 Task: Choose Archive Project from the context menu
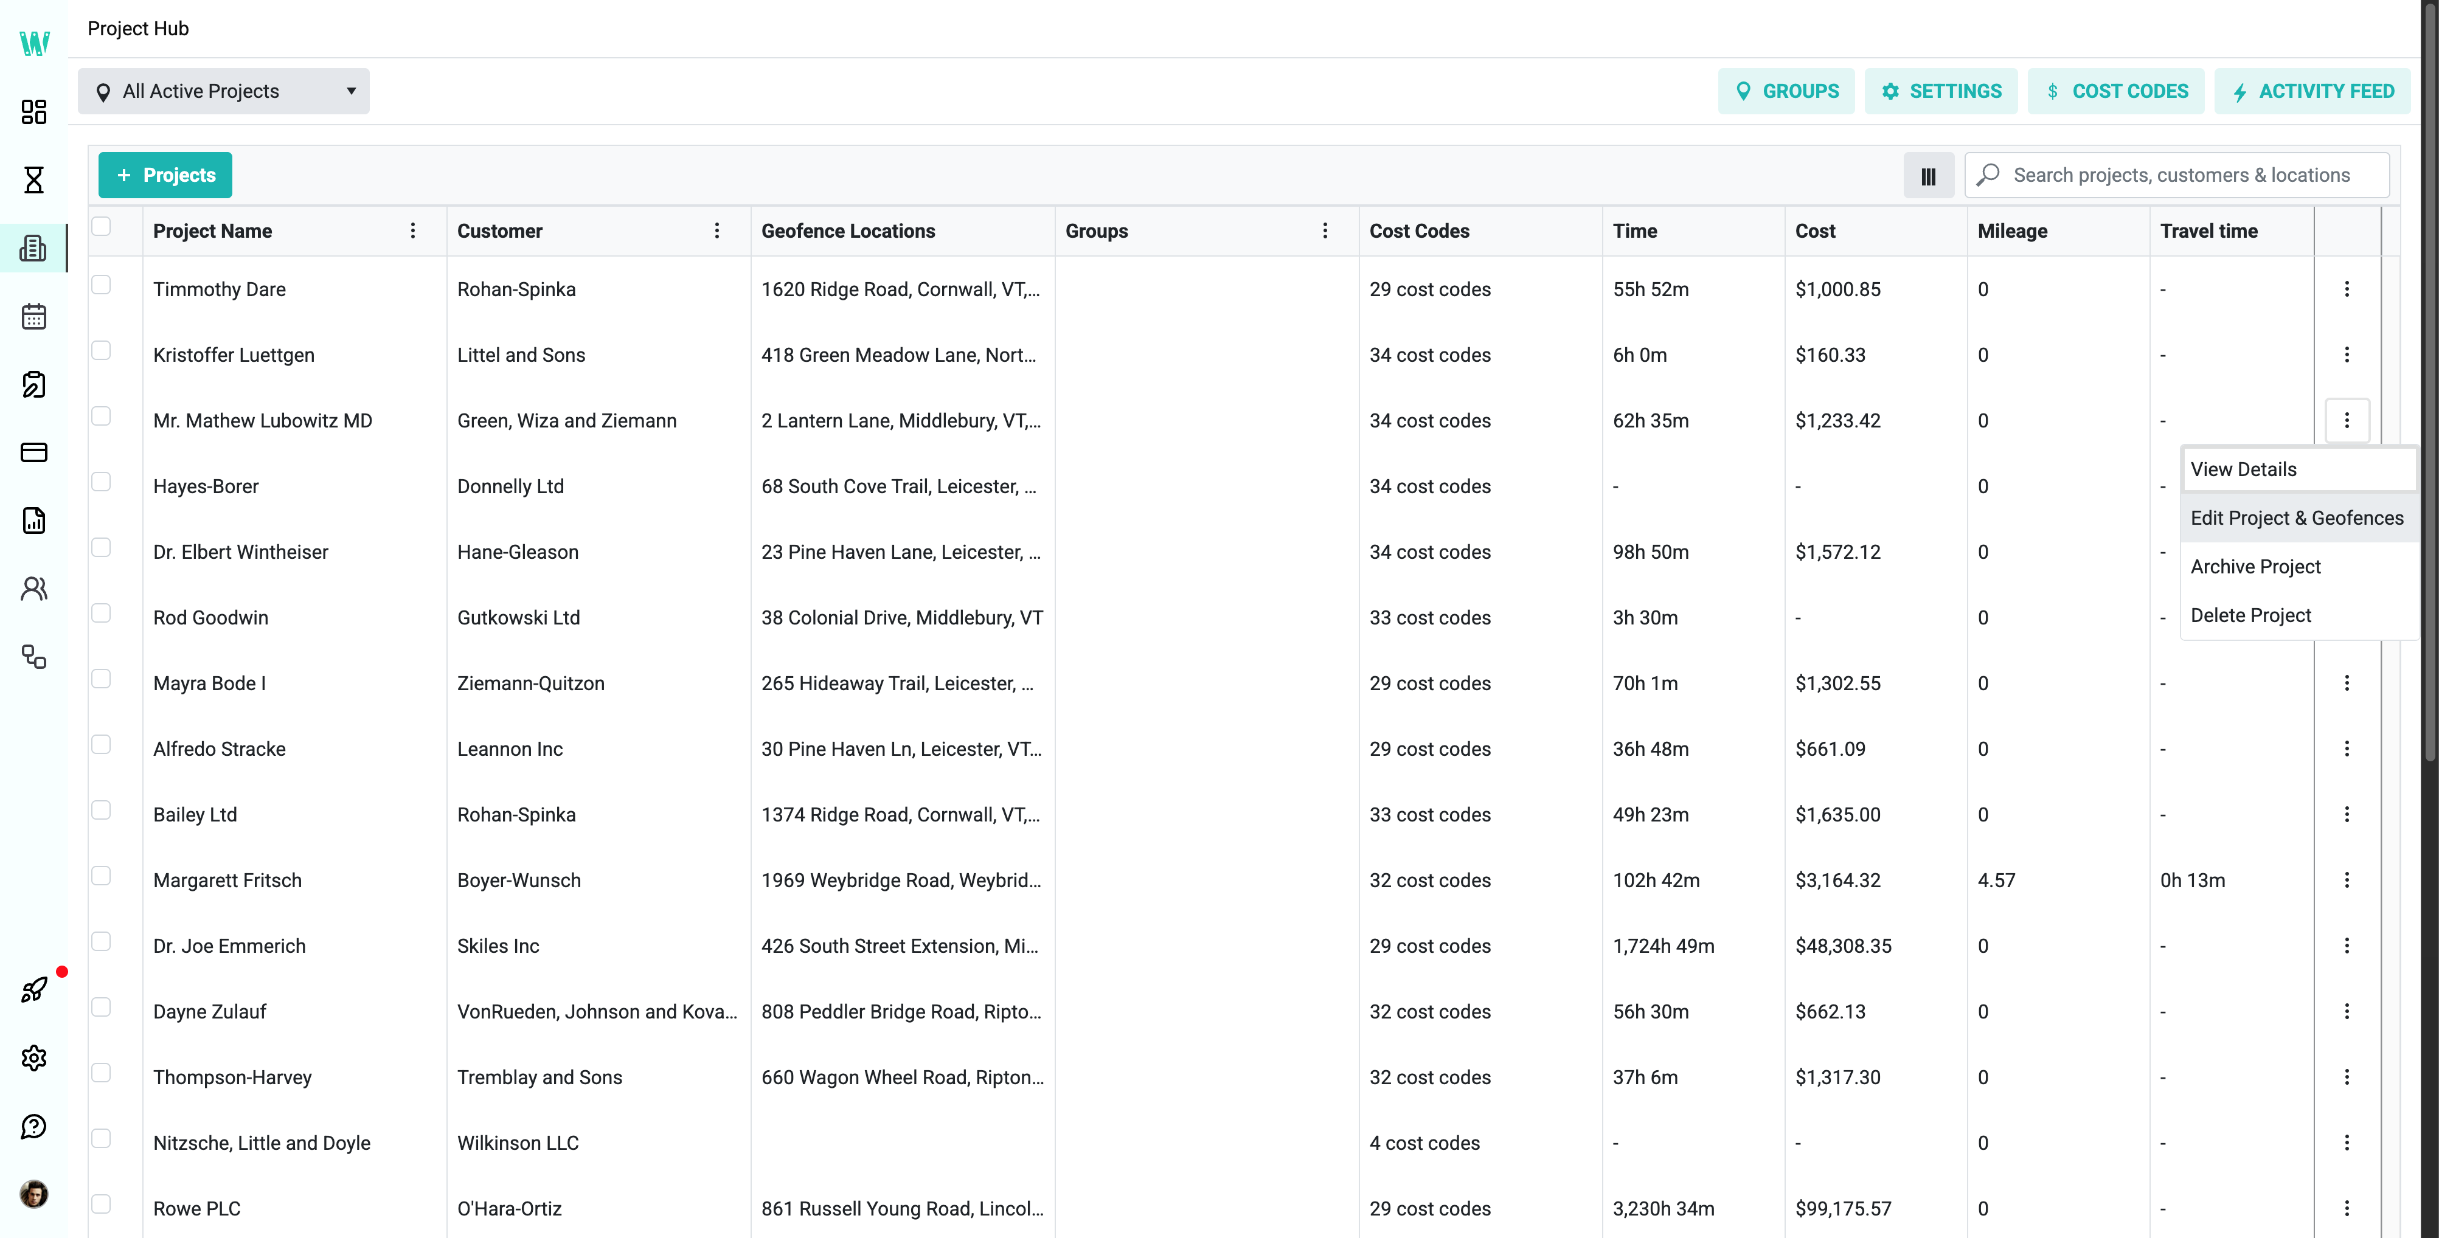tap(2255, 566)
